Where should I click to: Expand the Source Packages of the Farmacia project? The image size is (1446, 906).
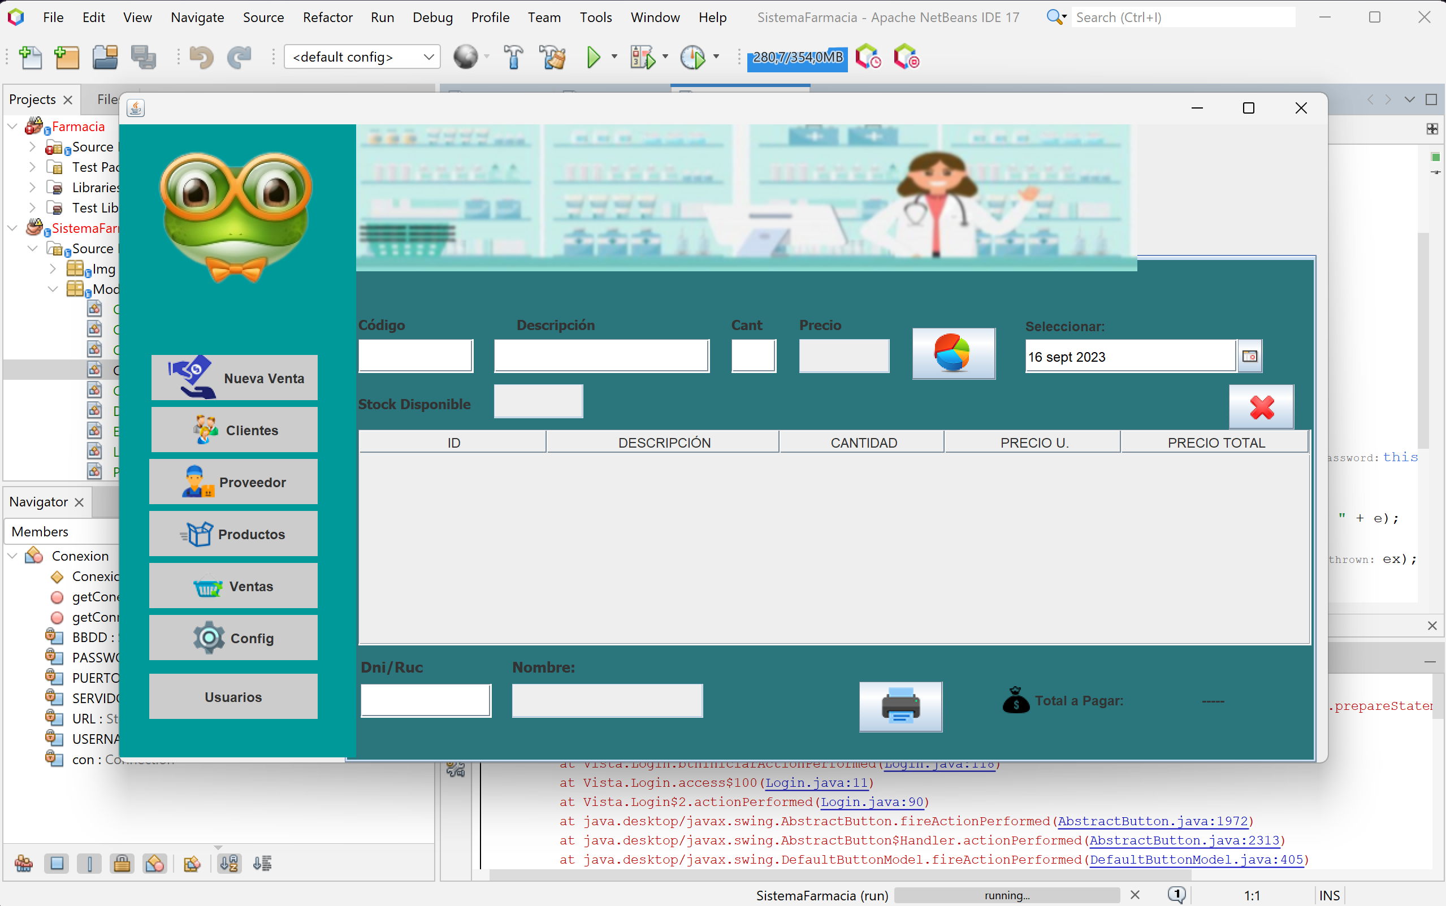[32, 147]
